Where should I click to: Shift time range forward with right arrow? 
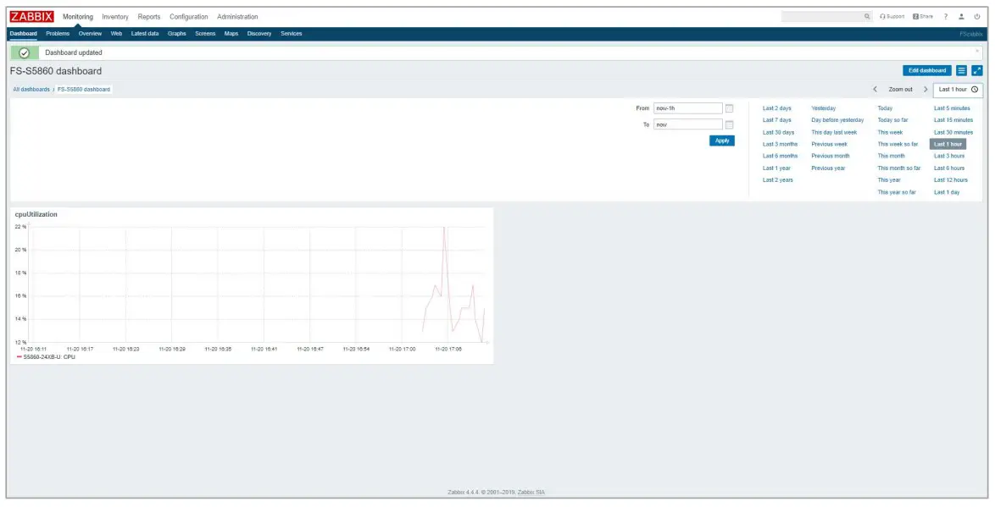(926, 90)
